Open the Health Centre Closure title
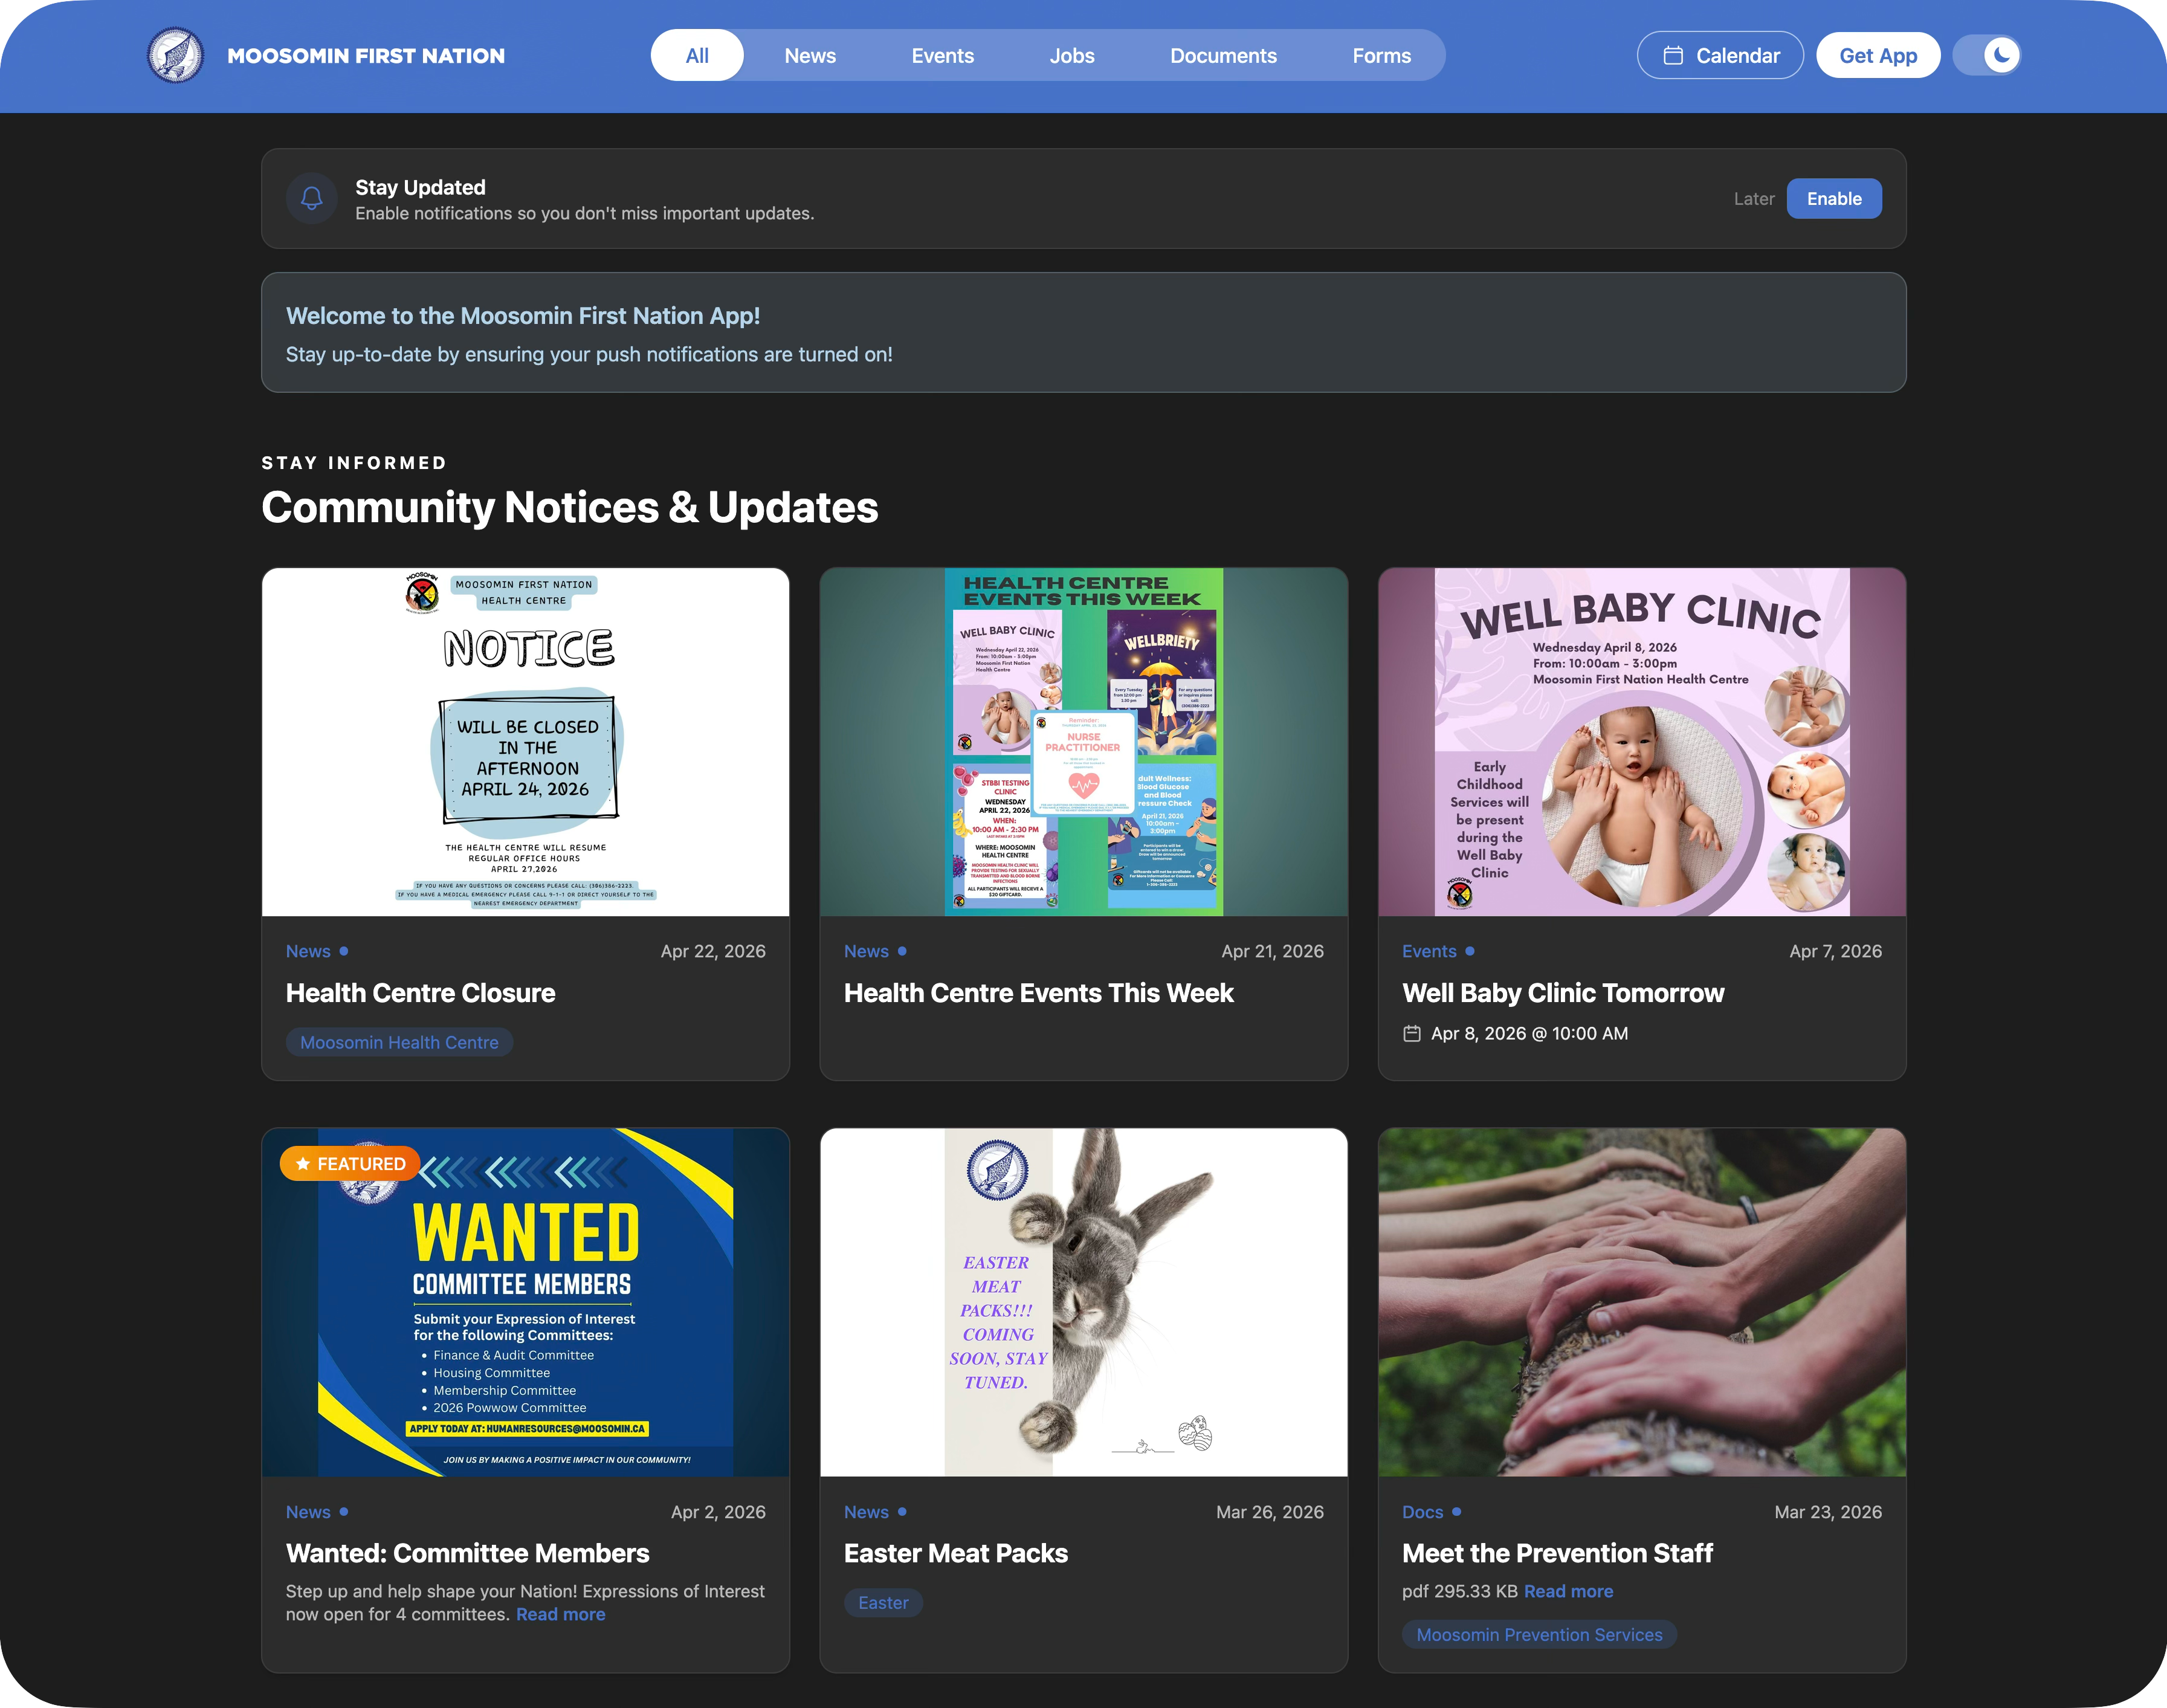This screenshot has width=2167, height=1708. point(420,993)
